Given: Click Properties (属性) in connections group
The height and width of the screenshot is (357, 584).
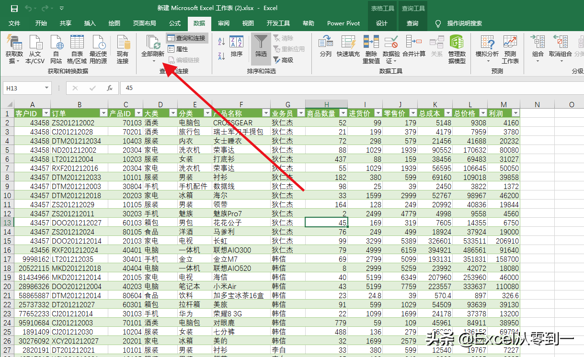Looking at the screenshot, I should [x=178, y=49].
